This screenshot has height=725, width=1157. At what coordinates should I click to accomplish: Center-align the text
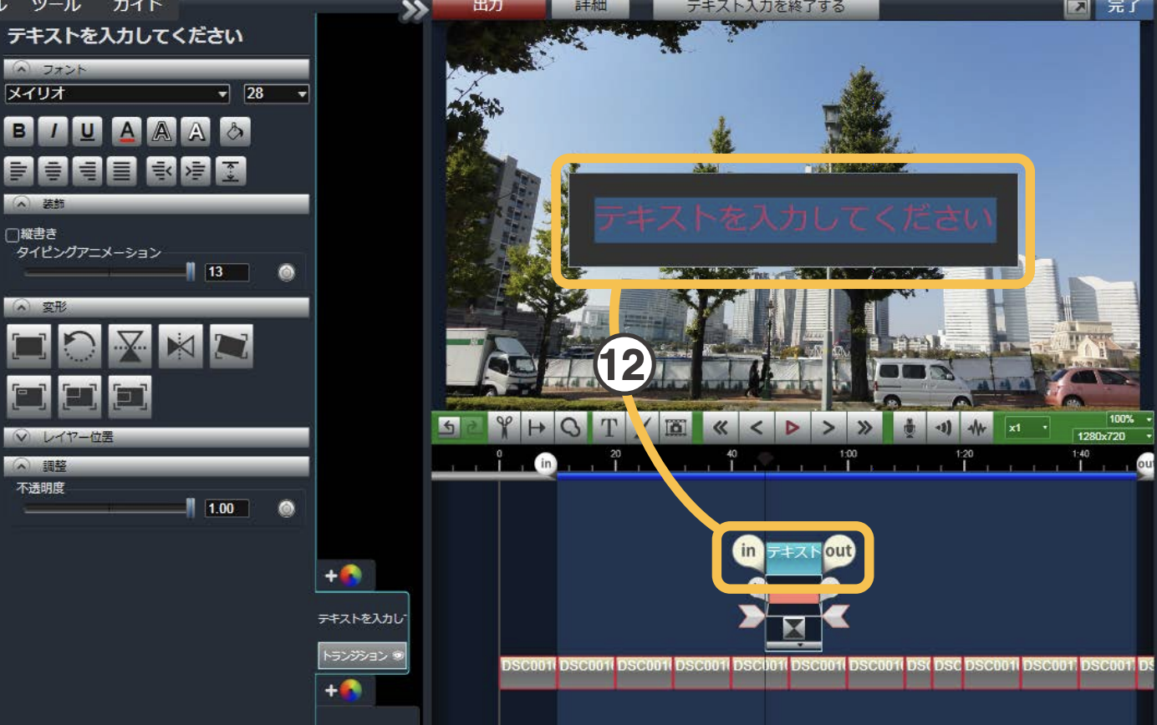[54, 171]
